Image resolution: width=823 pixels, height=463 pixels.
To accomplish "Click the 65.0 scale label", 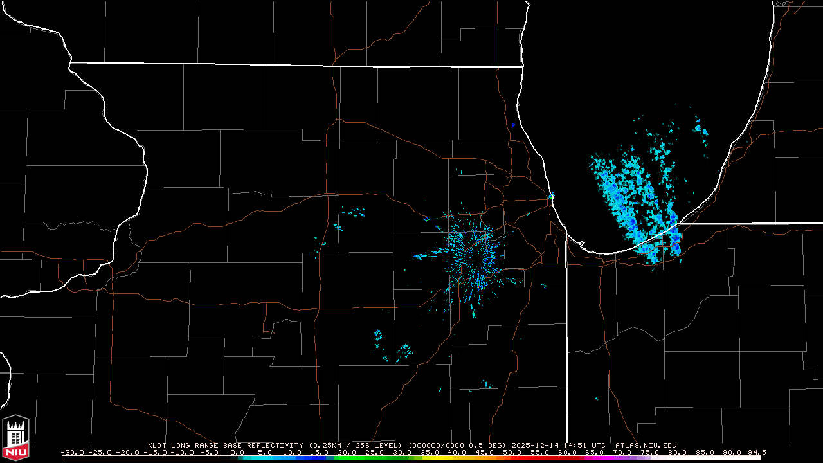I will (x=595, y=453).
